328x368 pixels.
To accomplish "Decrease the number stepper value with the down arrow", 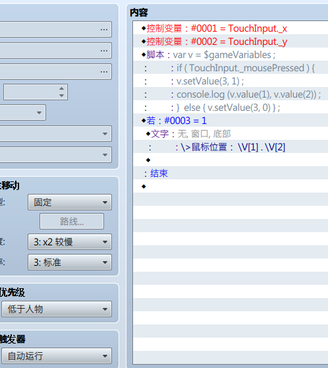I will (62, 96).
